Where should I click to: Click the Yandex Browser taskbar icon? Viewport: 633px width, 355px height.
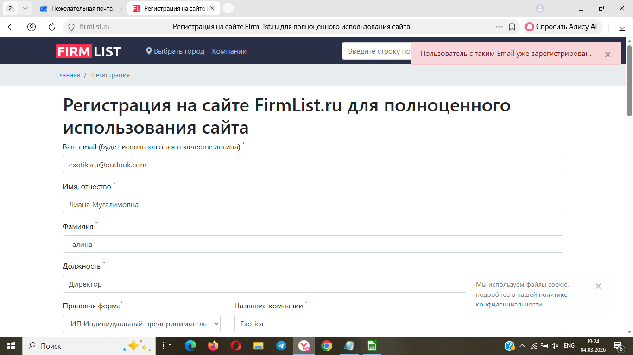[x=304, y=346]
